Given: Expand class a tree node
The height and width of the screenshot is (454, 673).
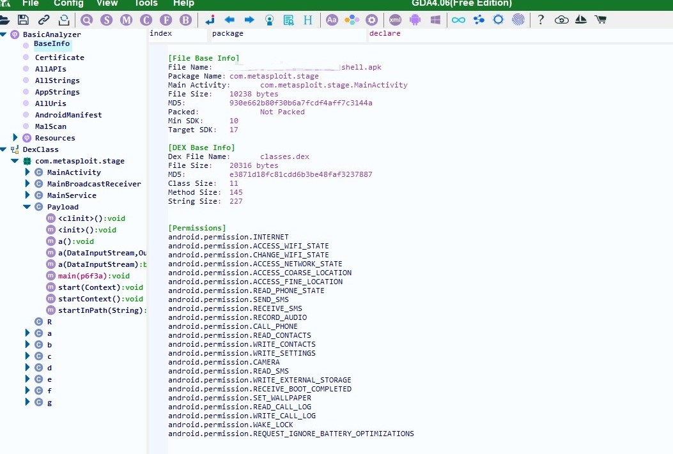Looking at the screenshot, I should tap(27, 333).
